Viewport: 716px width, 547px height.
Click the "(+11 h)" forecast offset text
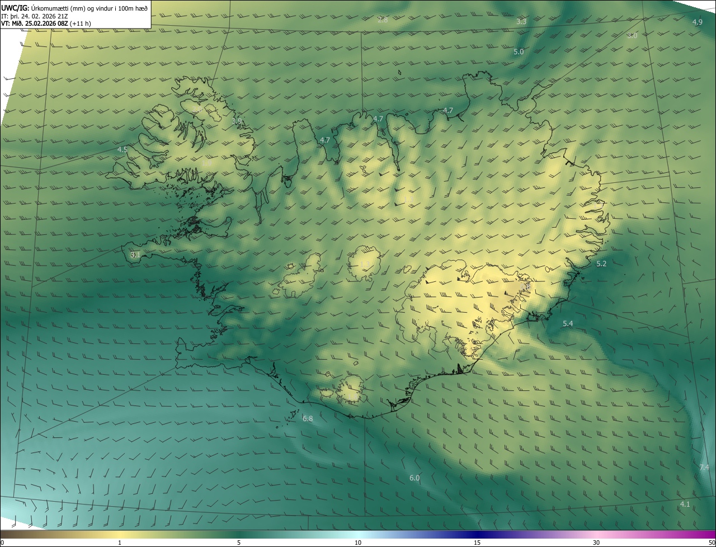tap(81, 23)
